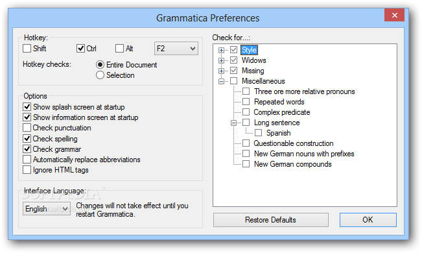The width and height of the screenshot is (422, 253).
Task: Disable Show splash screen at startup
Action: [27, 106]
